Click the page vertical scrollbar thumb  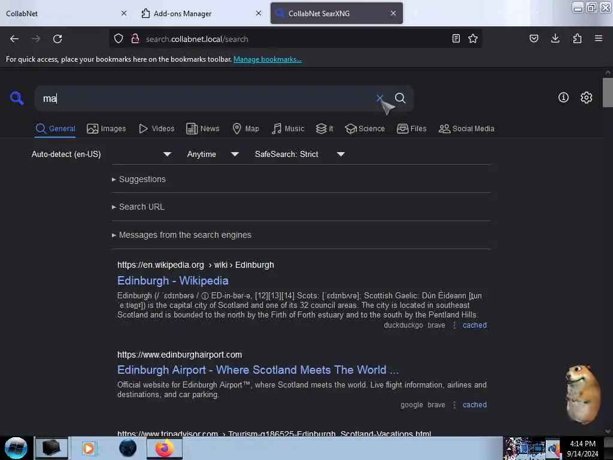pyautogui.click(x=608, y=92)
